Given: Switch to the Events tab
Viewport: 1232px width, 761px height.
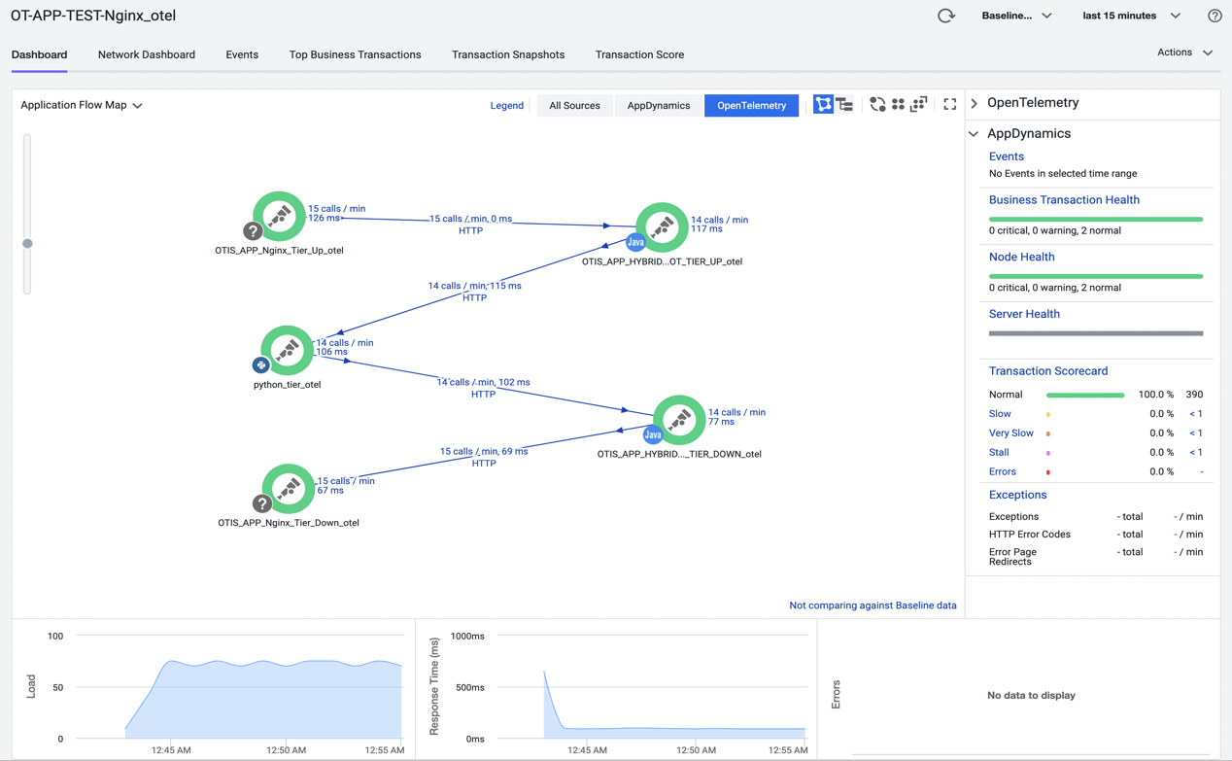Looking at the screenshot, I should (242, 54).
